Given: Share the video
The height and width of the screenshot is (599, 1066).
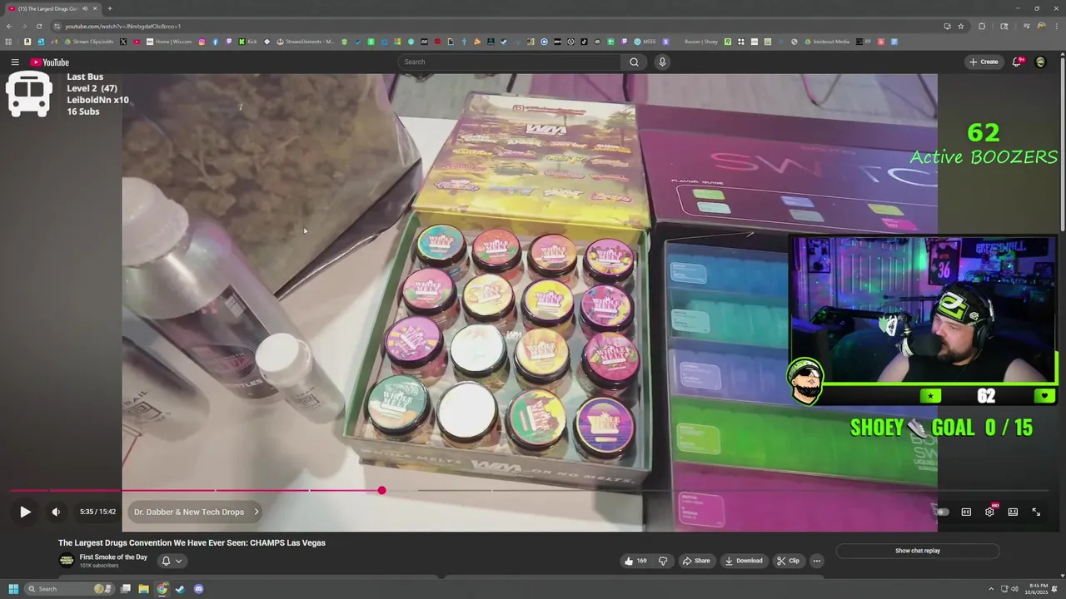Looking at the screenshot, I should [x=696, y=561].
